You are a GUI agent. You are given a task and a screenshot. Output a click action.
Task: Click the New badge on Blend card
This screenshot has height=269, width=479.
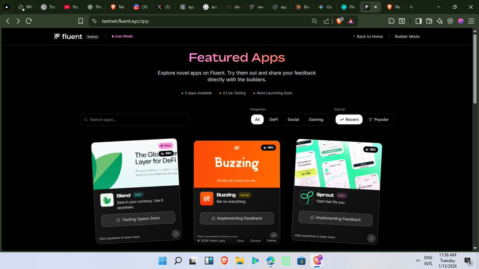165,146
